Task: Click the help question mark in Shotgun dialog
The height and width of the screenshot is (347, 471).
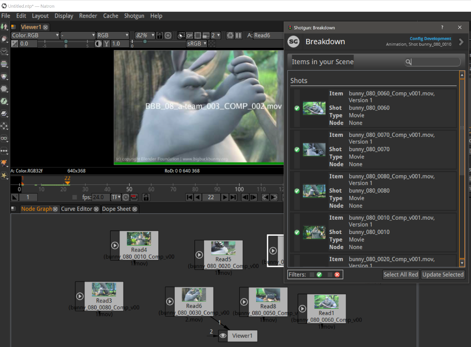Action: [x=442, y=27]
